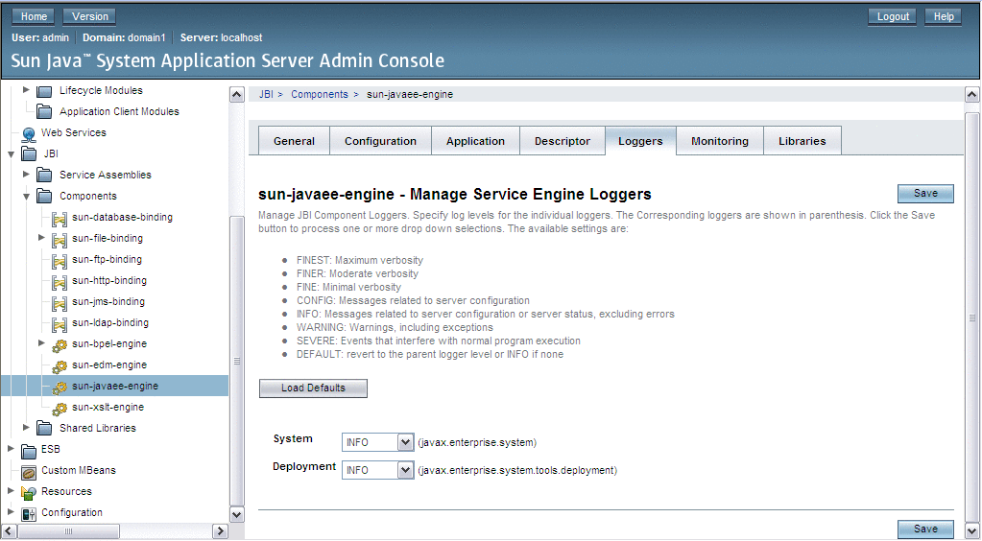Click the Logout button
This screenshot has height=541, width=982.
tap(893, 17)
